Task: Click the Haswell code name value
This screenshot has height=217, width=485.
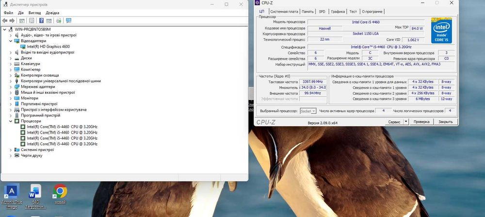Action: (x=325, y=28)
